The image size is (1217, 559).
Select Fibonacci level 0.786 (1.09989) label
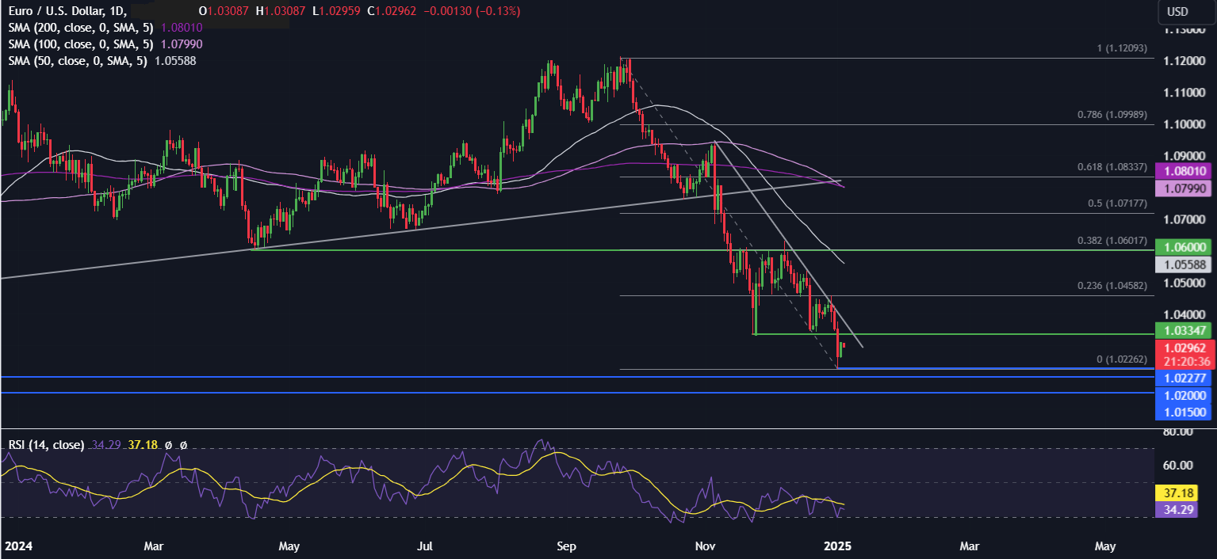tap(1113, 115)
